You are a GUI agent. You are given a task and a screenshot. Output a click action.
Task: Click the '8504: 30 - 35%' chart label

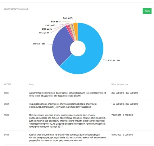[x=39, y=44]
